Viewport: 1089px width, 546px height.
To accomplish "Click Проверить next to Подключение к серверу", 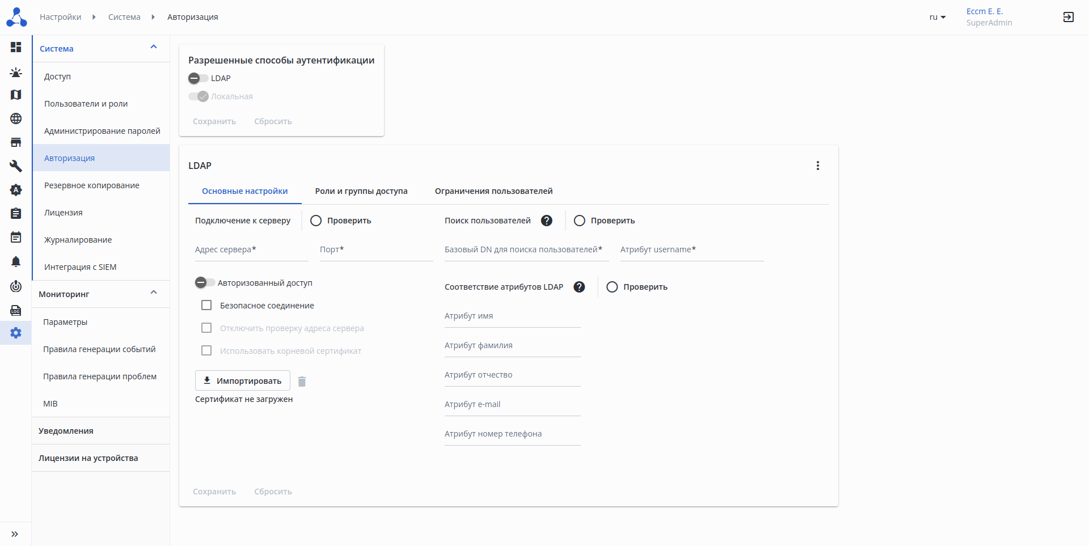I will coord(341,221).
